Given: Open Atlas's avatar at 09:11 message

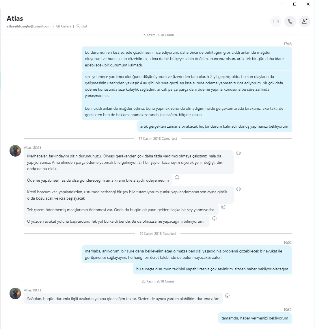Looking at the screenshot, I should [x=15, y=293].
